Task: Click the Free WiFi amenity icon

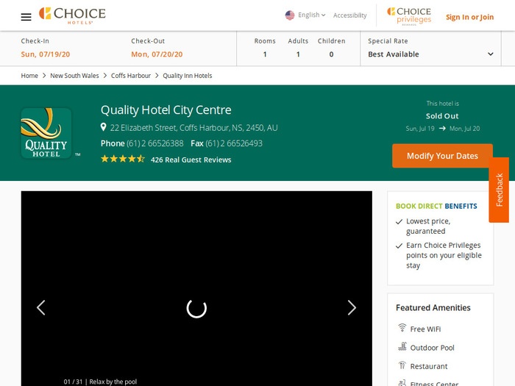Action: [402, 328]
